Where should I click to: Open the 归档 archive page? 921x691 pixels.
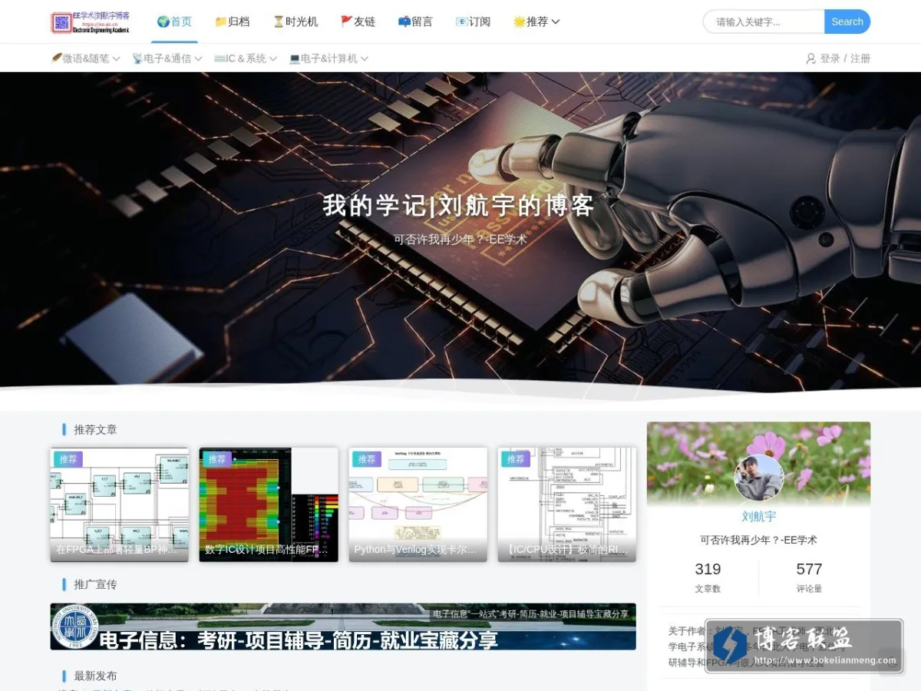click(x=232, y=21)
